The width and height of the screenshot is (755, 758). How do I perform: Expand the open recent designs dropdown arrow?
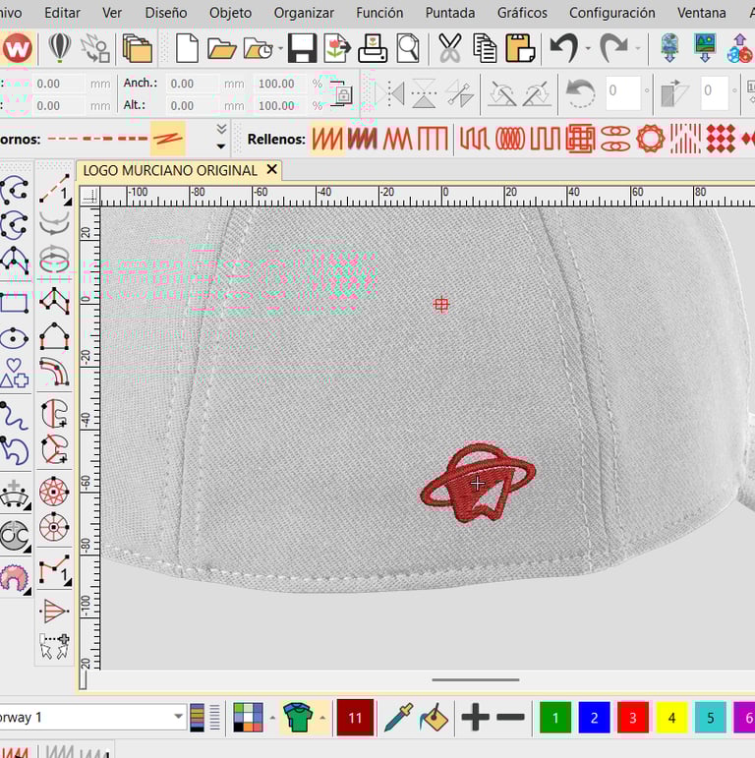(281, 48)
